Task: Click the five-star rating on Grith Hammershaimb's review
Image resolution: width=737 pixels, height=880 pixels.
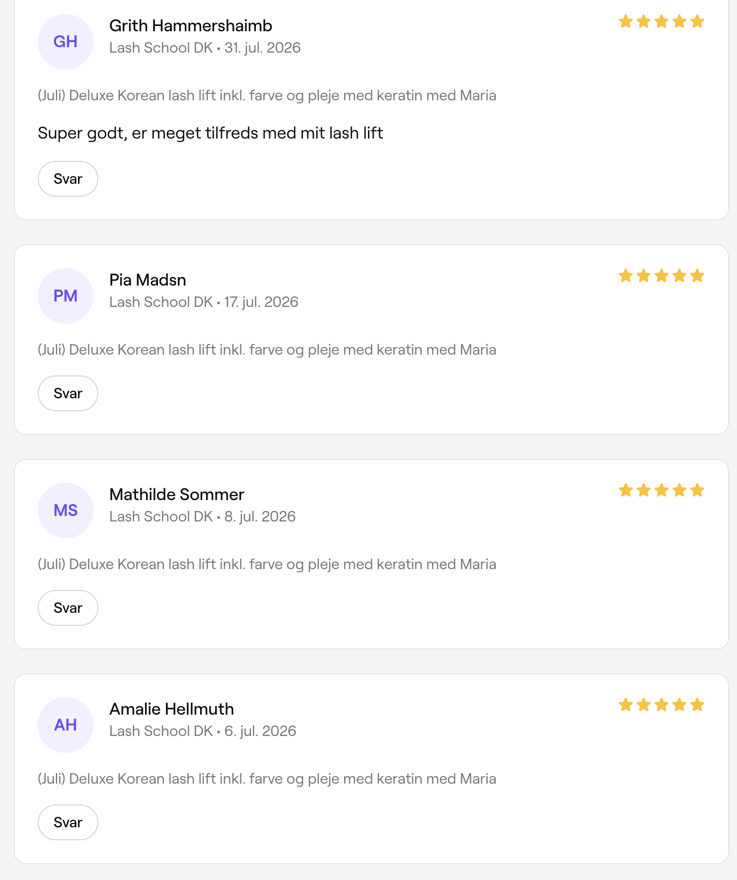Action: tap(662, 21)
